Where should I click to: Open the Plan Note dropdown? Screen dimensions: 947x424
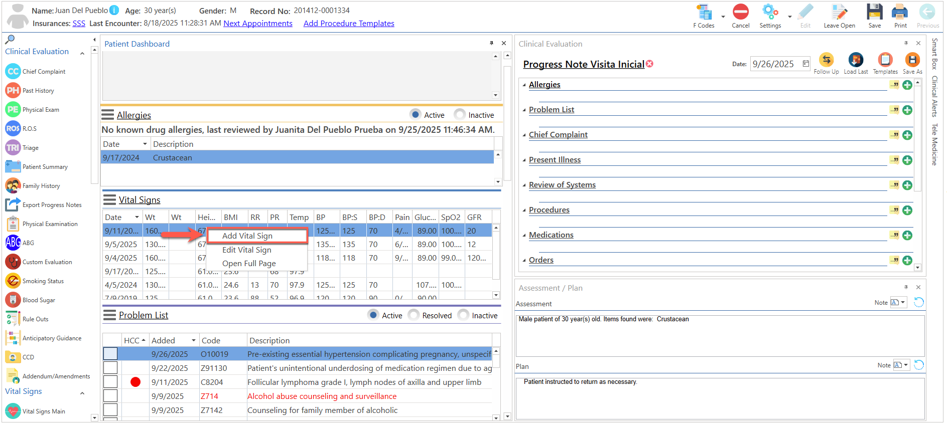tap(906, 365)
